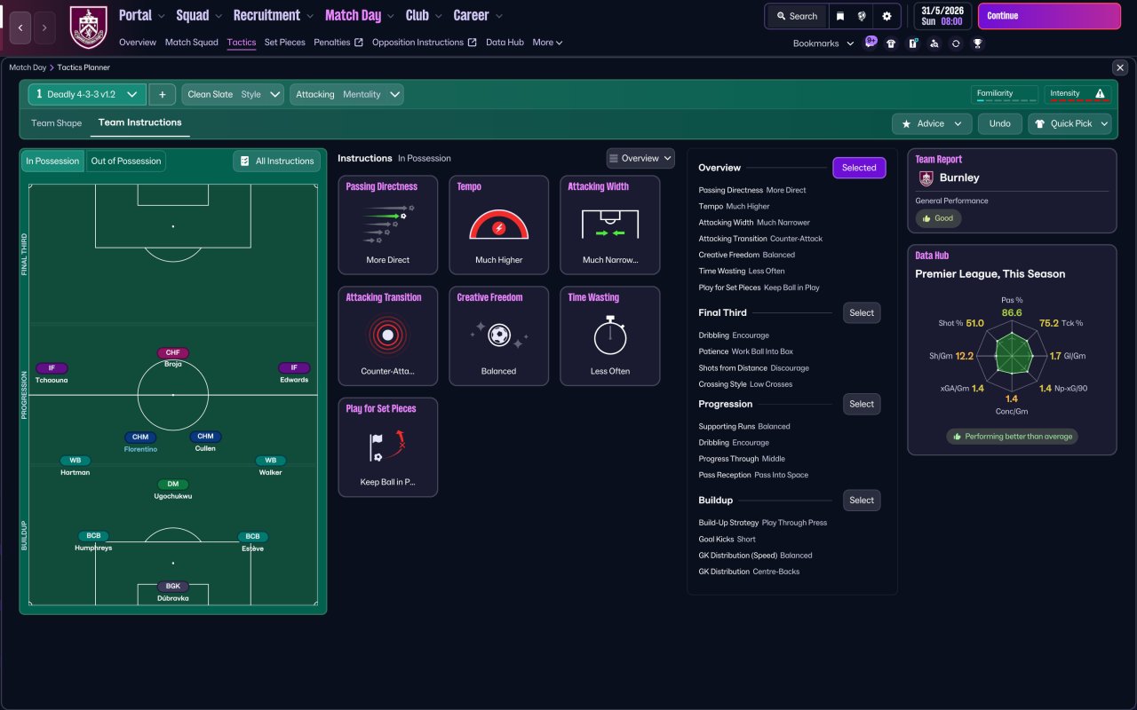Viewport: 1137px width, 710px height.
Task: Open the Set Pieces tab
Action: [x=285, y=43]
